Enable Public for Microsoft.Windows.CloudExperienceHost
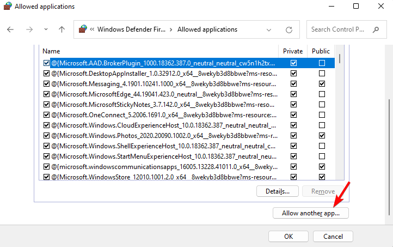 pos(322,125)
